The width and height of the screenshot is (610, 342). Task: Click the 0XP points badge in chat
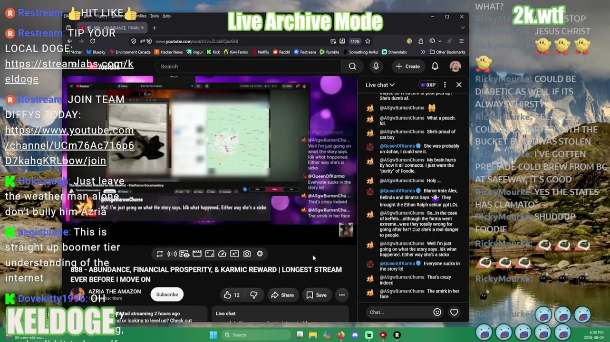428,85
